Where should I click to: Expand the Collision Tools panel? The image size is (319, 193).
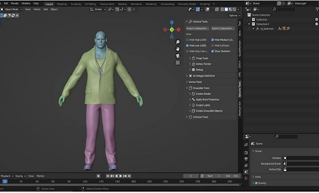[x=187, y=117]
